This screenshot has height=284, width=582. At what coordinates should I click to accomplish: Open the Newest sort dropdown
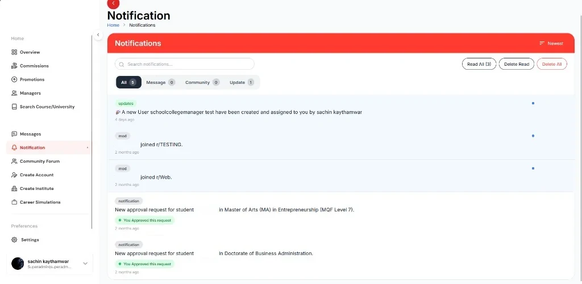pyautogui.click(x=551, y=43)
